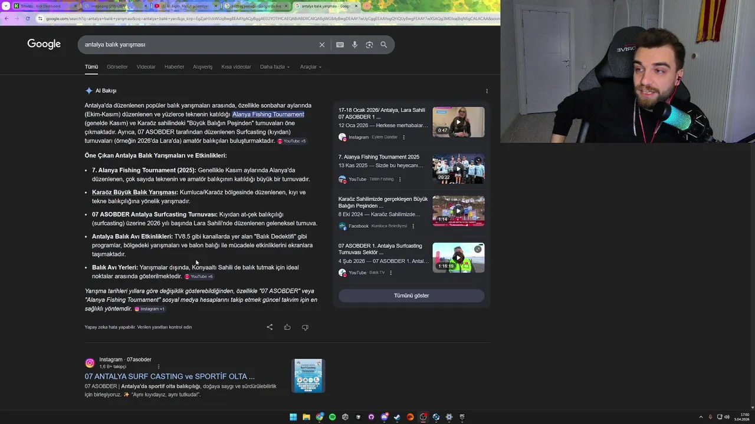Click the taskbar clock showing 17:02
The width and height of the screenshot is (755, 424).
click(x=741, y=417)
